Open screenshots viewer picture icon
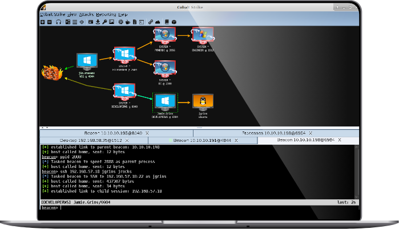 pos(111,22)
